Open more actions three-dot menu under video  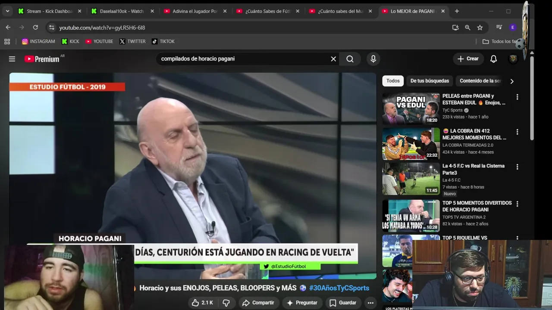click(370, 303)
